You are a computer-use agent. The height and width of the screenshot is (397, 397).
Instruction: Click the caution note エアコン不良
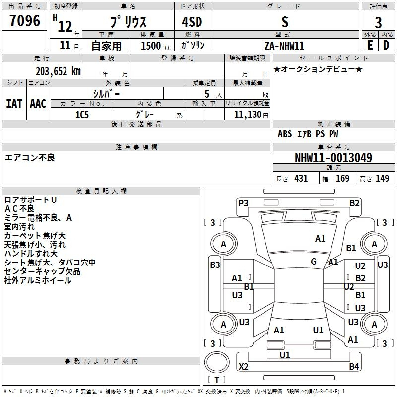pos(30,157)
